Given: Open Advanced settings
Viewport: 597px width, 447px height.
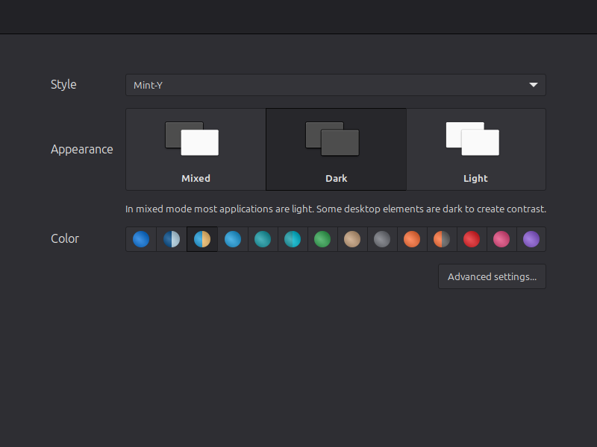Looking at the screenshot, I should click(492, 276).
